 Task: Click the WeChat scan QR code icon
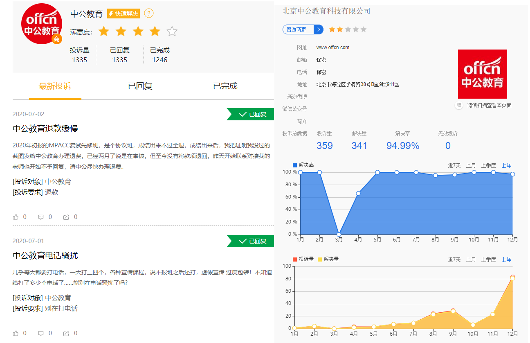point(459,105)
